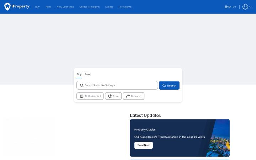Open the Buy menu in navigation bar
Screen dimensions: 256x160
37,7
